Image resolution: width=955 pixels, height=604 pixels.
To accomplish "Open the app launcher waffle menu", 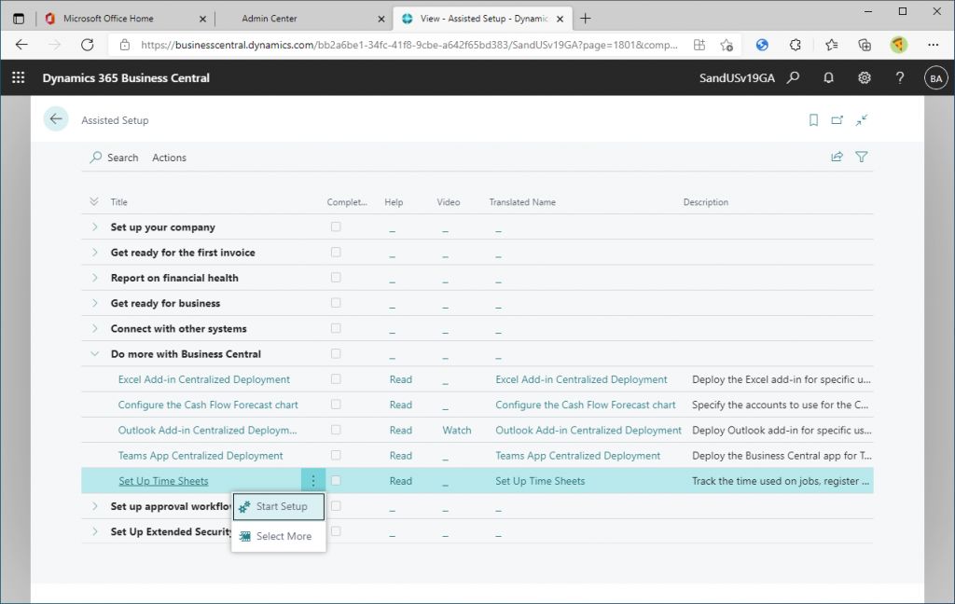I will [x=19, y=77].
